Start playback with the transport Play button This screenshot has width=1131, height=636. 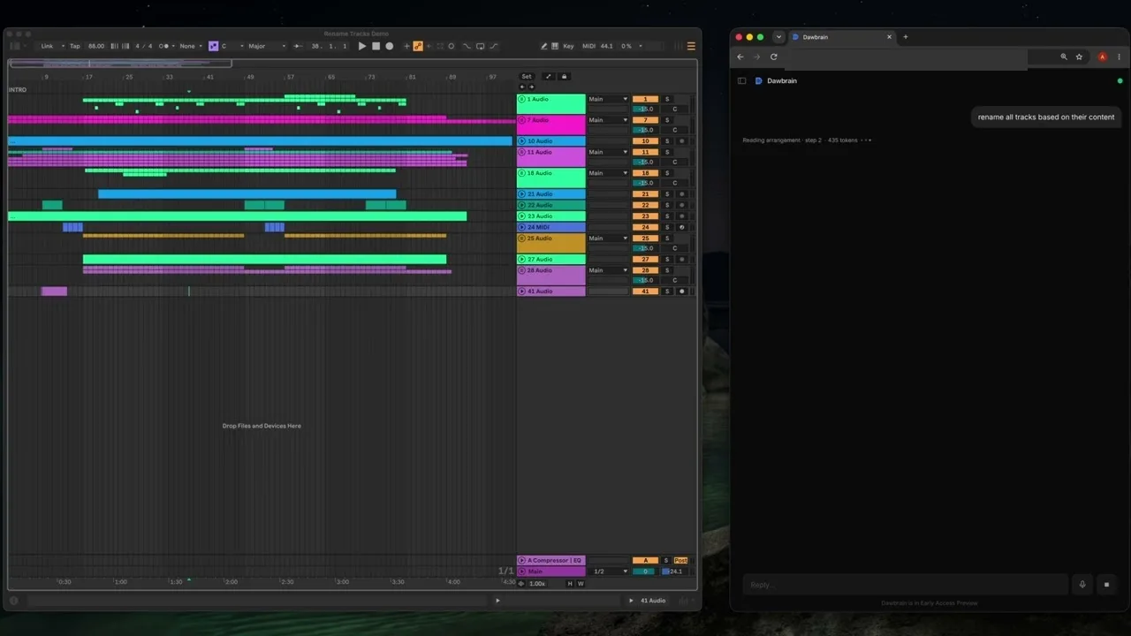tap(362, 46)
